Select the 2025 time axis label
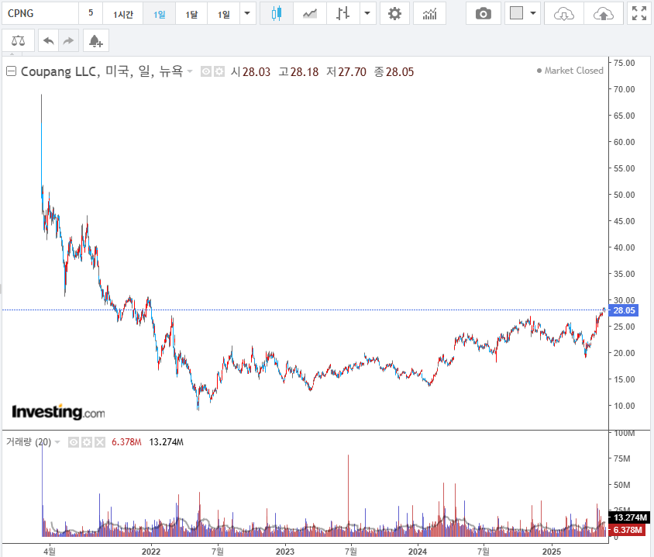This screenshot has width=654, height=557. point(552,552)
